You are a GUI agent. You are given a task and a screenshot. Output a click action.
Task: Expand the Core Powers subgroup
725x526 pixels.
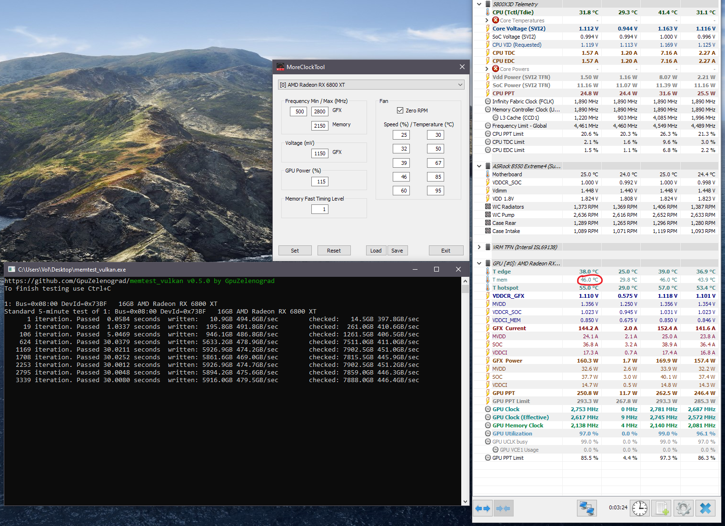(x=487, y=69)
